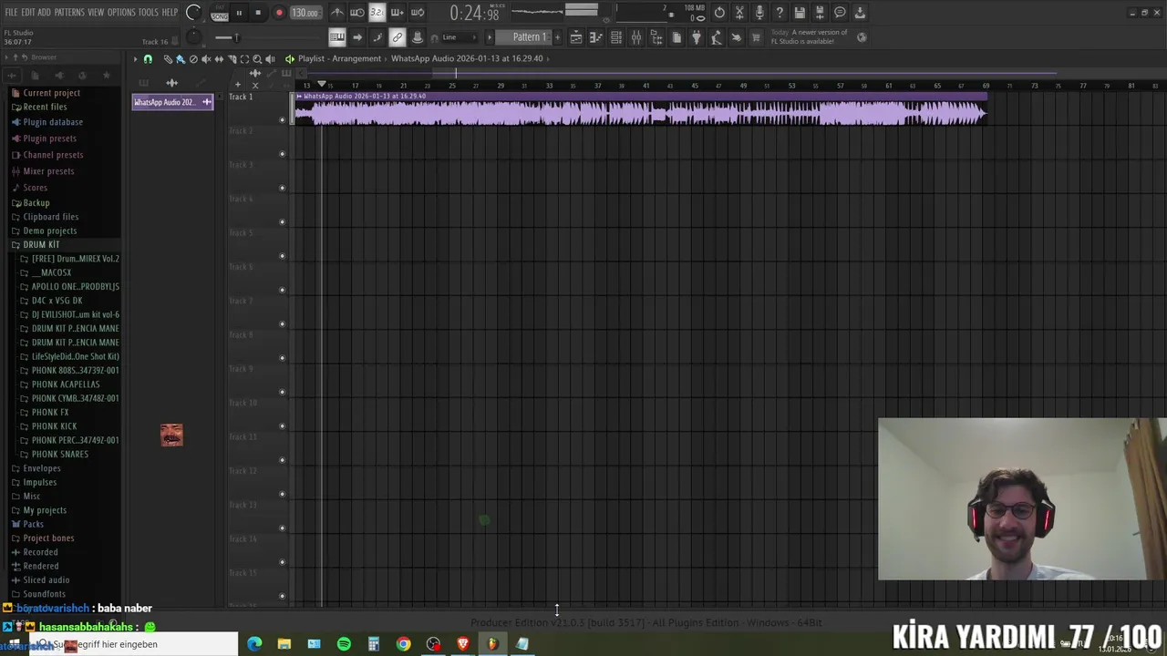1167x656 pixels.
Task: Open the plugin picker plug icon
Action: 697,37
